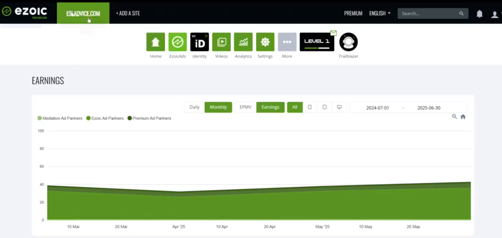502x238 pixels.
Task: Open the Trailblazer astronaut icon
Action: pos(348,42)
